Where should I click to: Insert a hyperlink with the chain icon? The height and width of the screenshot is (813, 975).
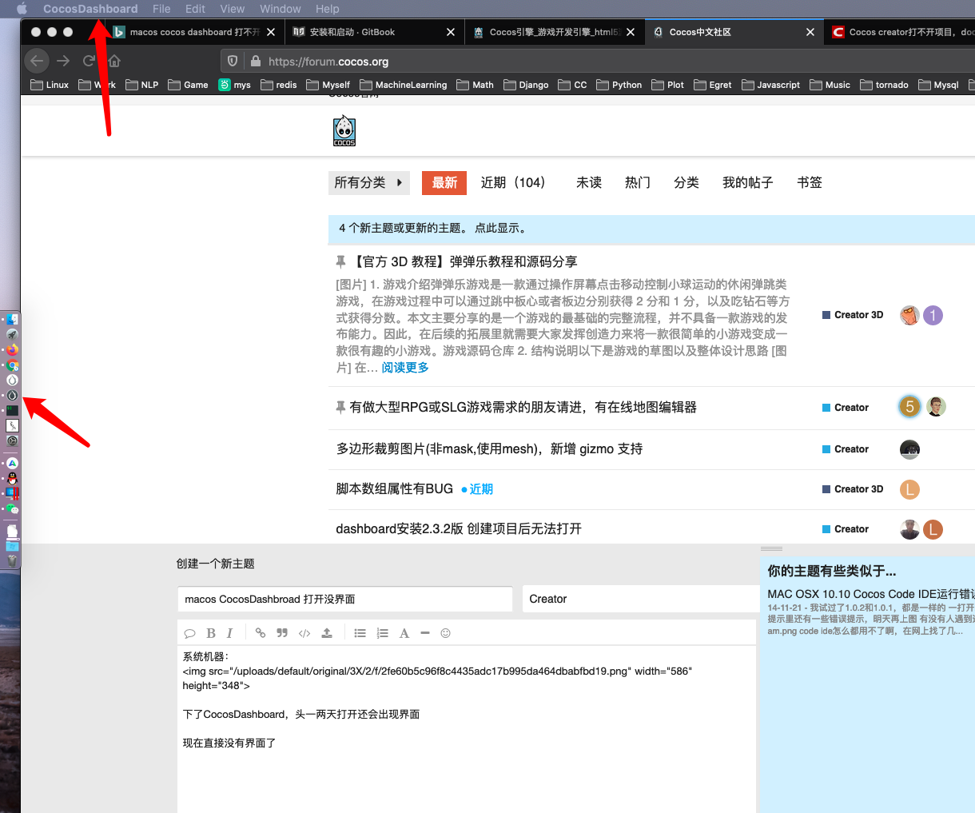click(261, 633)
